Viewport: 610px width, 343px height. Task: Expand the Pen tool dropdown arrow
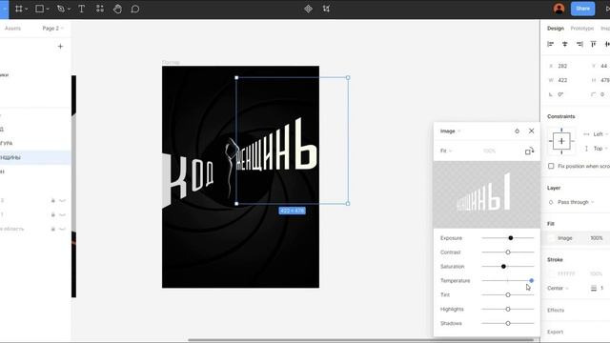pos(70,9)
